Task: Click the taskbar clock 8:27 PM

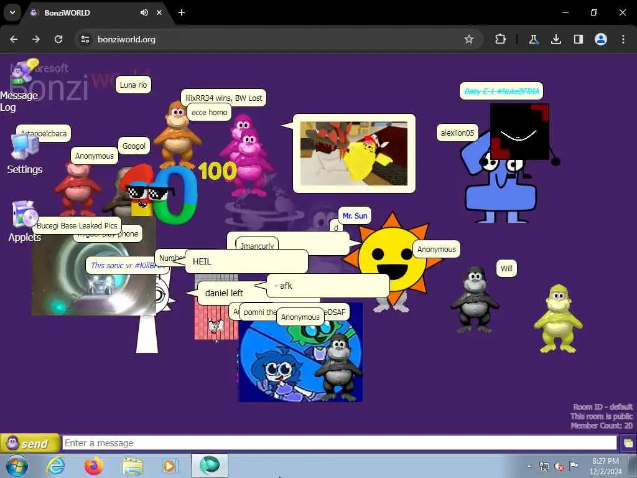Action: click(605, 466)
